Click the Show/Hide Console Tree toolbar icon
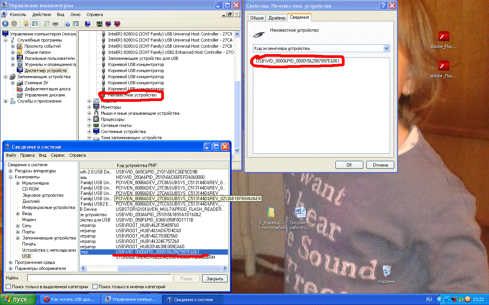This screenshot has height=305, width=489. [35, 24]
